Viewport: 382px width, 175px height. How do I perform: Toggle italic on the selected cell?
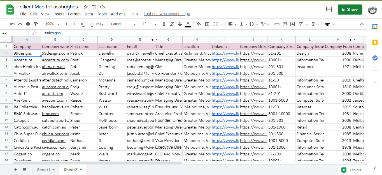(x=172, y=24)
